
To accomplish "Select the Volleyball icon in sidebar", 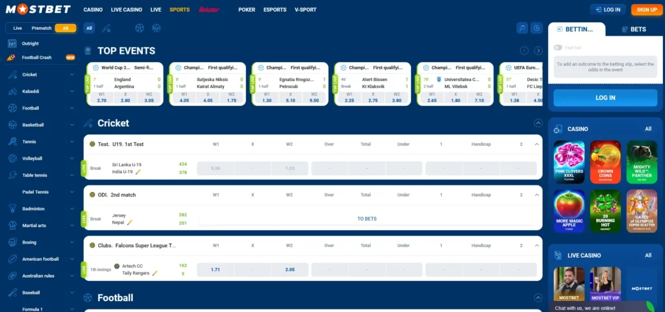I will [12, 158].
